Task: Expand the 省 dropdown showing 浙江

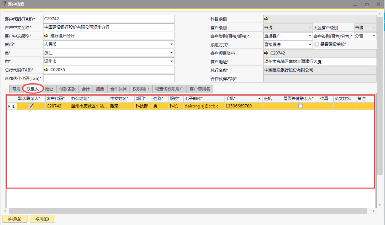Action: tap(171, 53)
